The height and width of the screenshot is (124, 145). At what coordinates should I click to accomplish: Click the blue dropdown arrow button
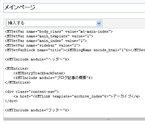pyautogui.click(x=99, y=23)
